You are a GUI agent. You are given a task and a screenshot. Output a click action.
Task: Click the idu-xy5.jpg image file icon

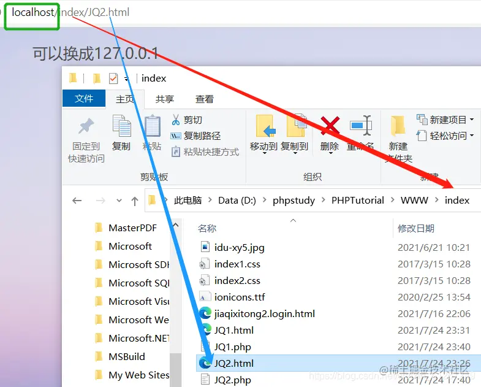(x=205, y=247)
